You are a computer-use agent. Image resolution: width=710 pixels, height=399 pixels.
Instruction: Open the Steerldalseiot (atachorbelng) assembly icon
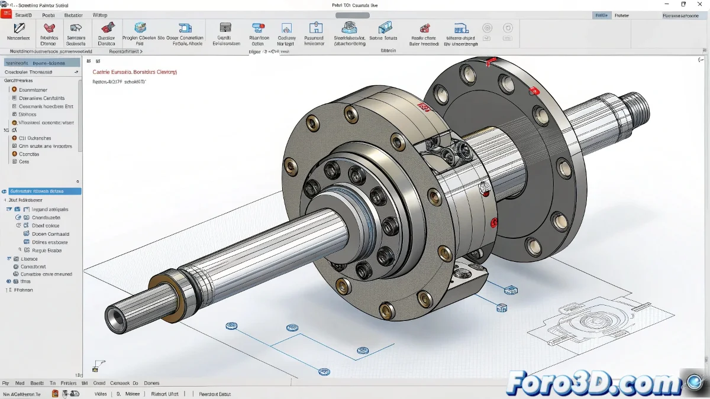348,27
